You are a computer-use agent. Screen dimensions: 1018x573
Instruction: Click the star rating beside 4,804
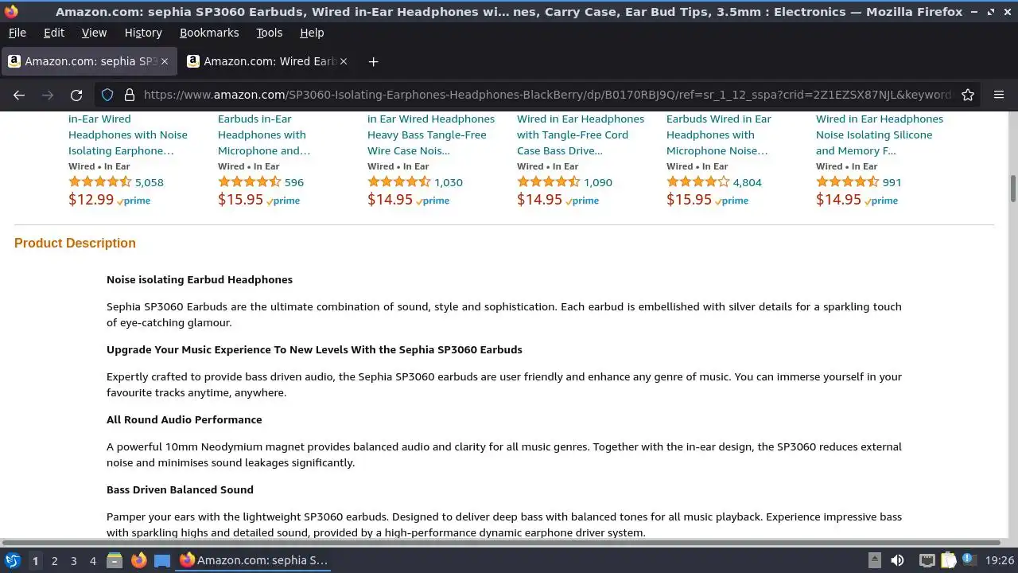point(698,182)
